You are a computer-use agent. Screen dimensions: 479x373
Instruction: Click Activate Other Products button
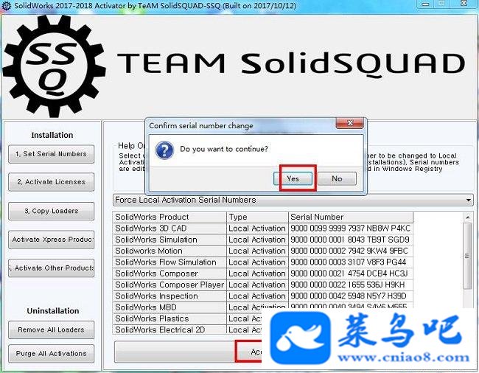pos(52,268)
